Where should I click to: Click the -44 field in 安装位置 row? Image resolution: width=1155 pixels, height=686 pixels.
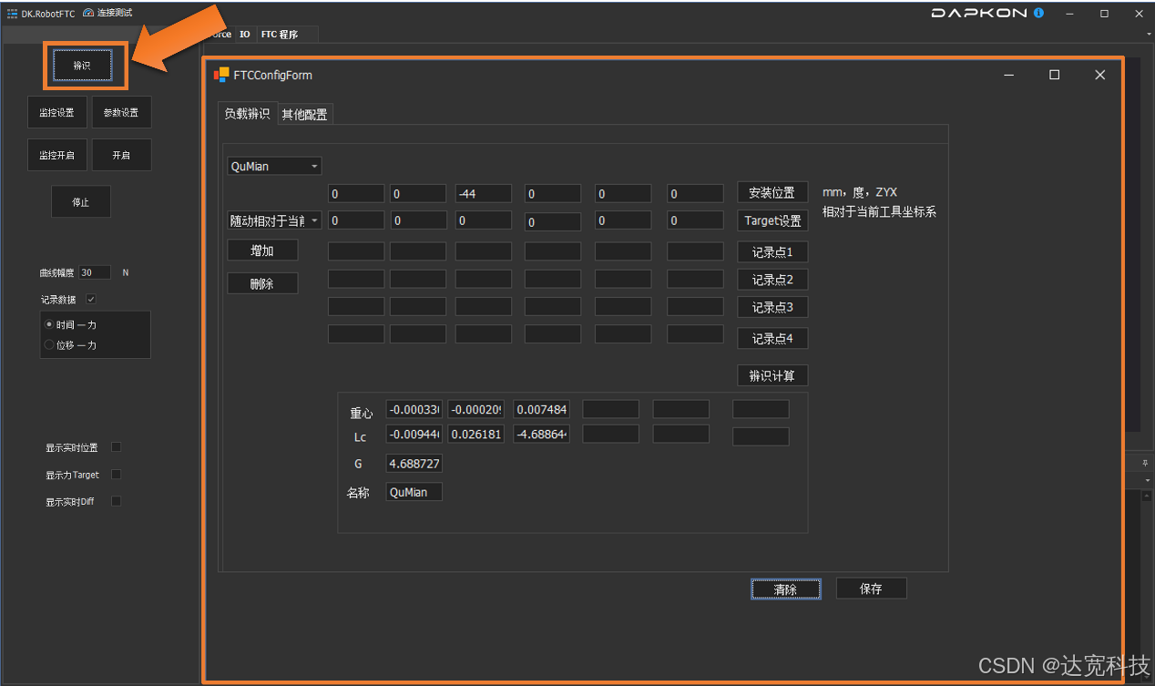pos(484,193)
